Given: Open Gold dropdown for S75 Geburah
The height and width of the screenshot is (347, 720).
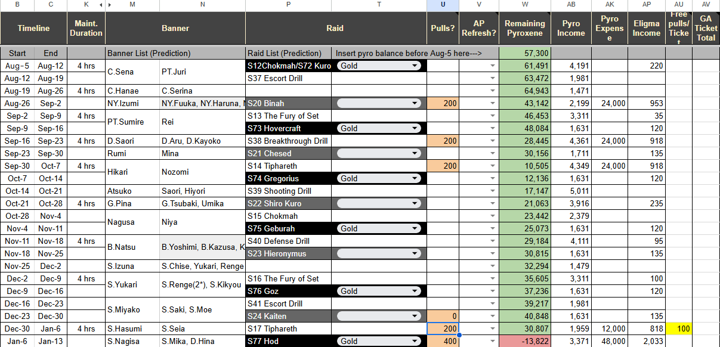Looking at the screenshot, I should coord(379,228).
